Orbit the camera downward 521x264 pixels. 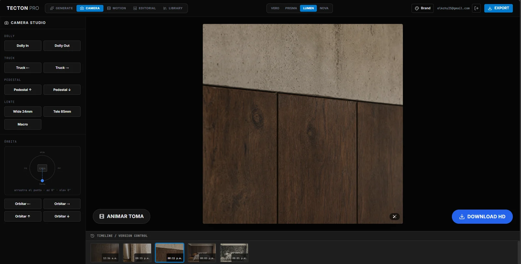[62, 216]
